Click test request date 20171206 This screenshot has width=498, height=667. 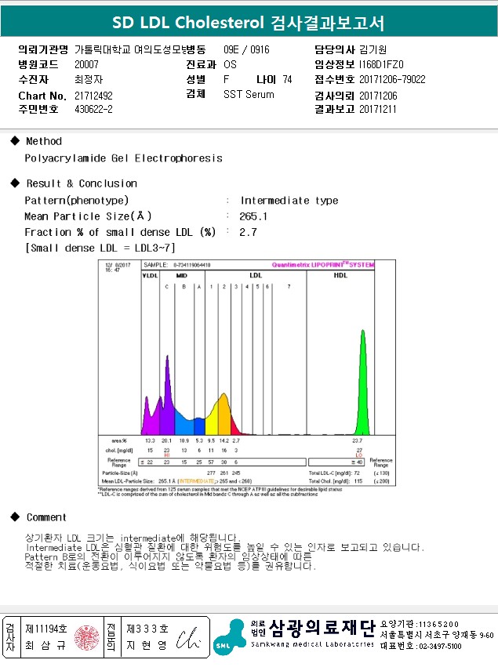(x=378, y=96)
